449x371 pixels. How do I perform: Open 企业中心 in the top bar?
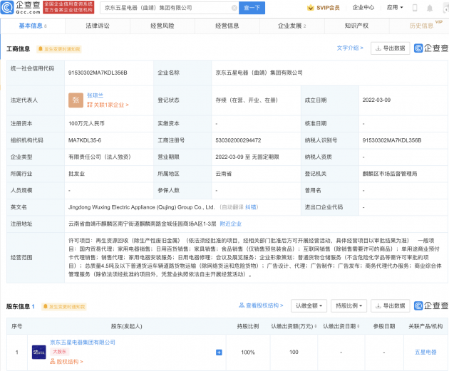pos(363,7)
